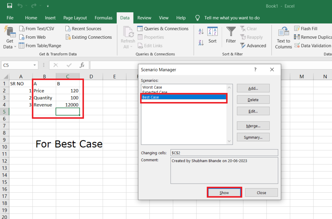This screenshot has width=332, height=219.
Task: Switch to the Home ribbon tab
Action: 31,18
